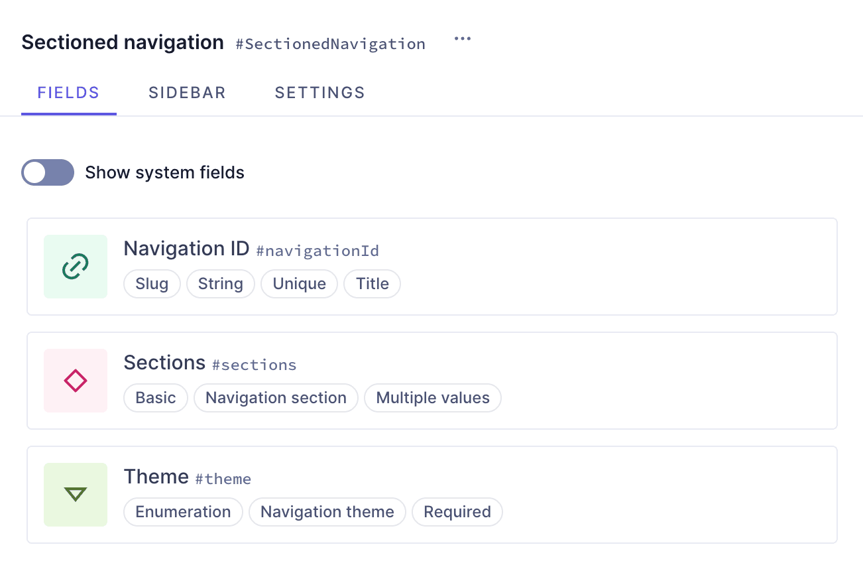Click the Unique badge on Navigation ID
The width and height of the screenshot is (863, 565).
pos(299,283)
